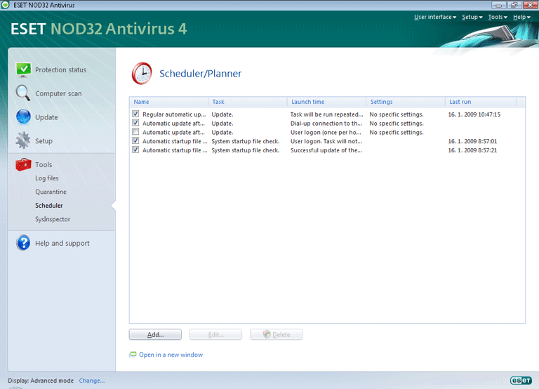Sort tasks by Name column header
Screen dimensions: 539x389
(168, 102)
